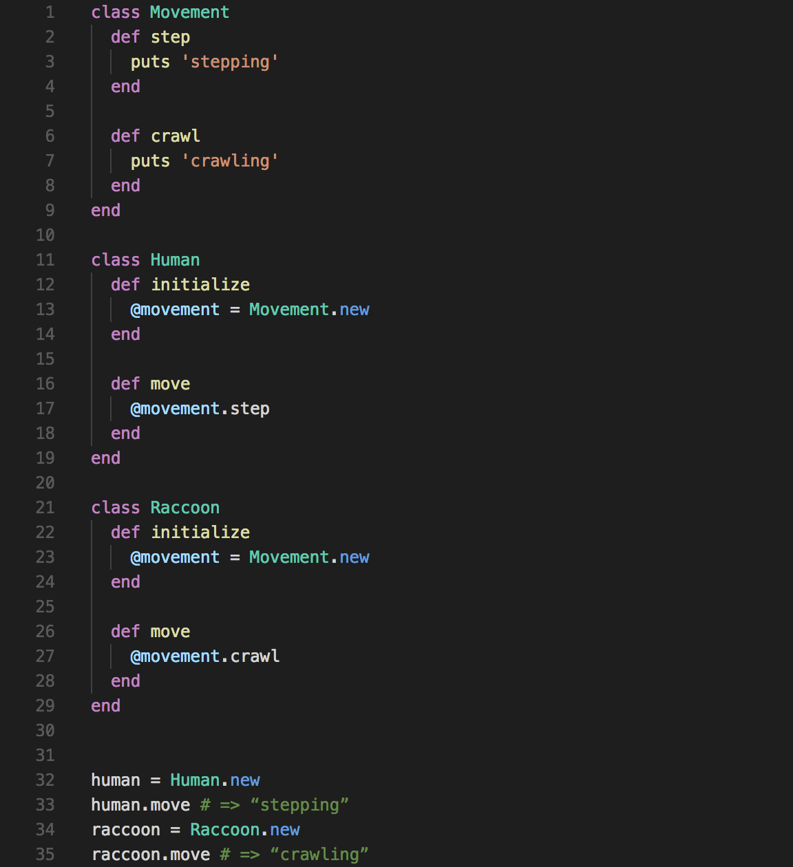The image size is (793, 867).
Task: Click line number 1 in the gutter
Action: pos(50,12)
